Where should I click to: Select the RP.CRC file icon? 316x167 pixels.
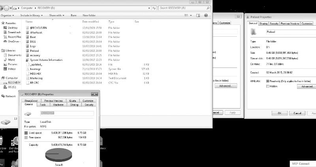click(28, 83)
